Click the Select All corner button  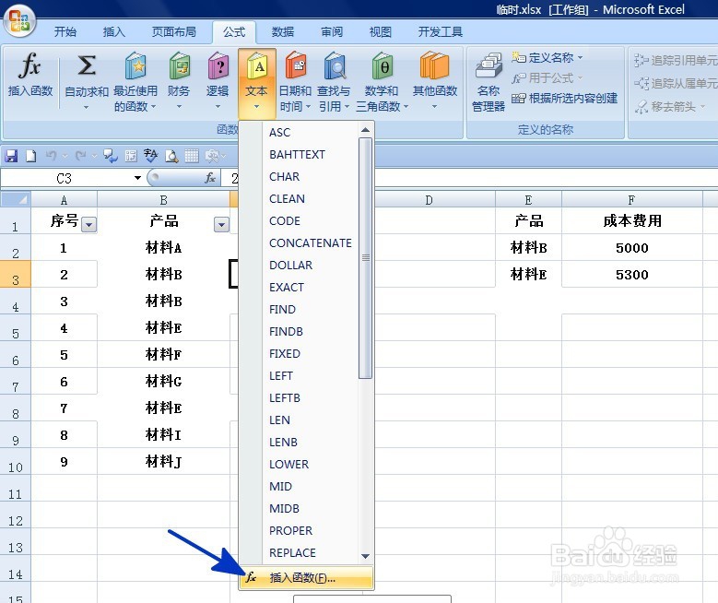16,199
